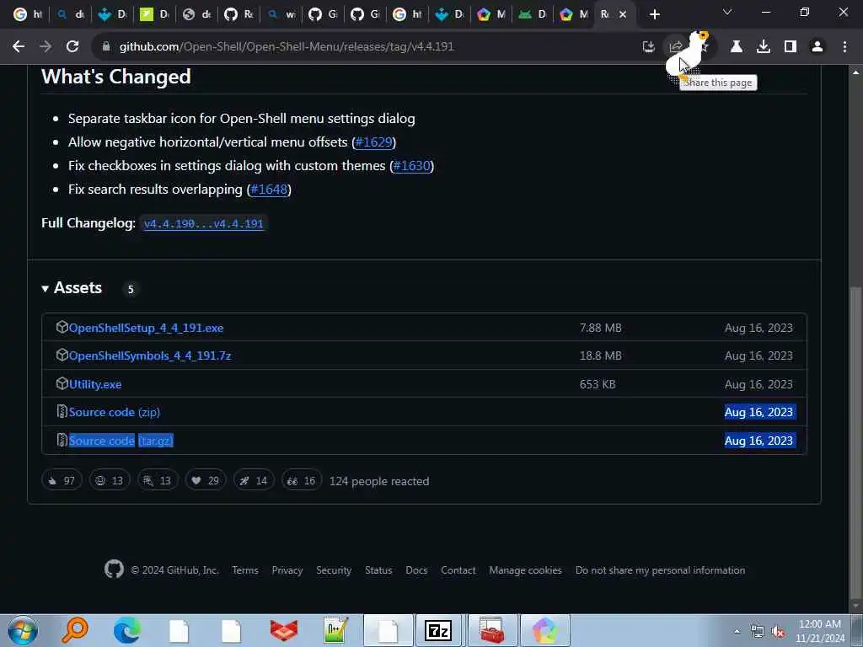863x647 pixels.
Task: Switch to the last pentagon-logo tab
Action: click(574, 14)
